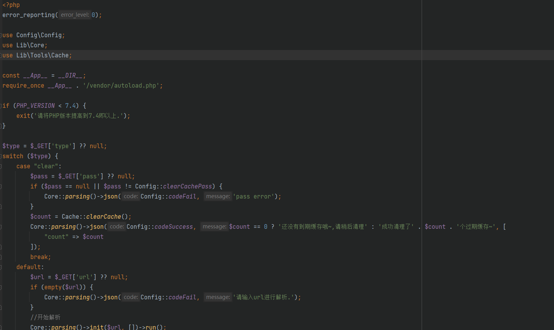Image resolution: width=554 pixels, height=330 pixels.
Task: Fold the 'if ($pass == null' block
Action: (x=1, y=187)
